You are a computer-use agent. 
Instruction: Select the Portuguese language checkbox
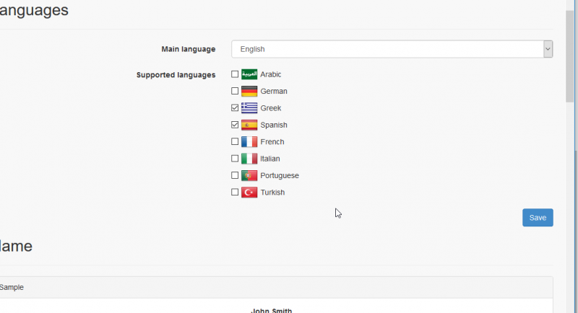coord(235,175)
